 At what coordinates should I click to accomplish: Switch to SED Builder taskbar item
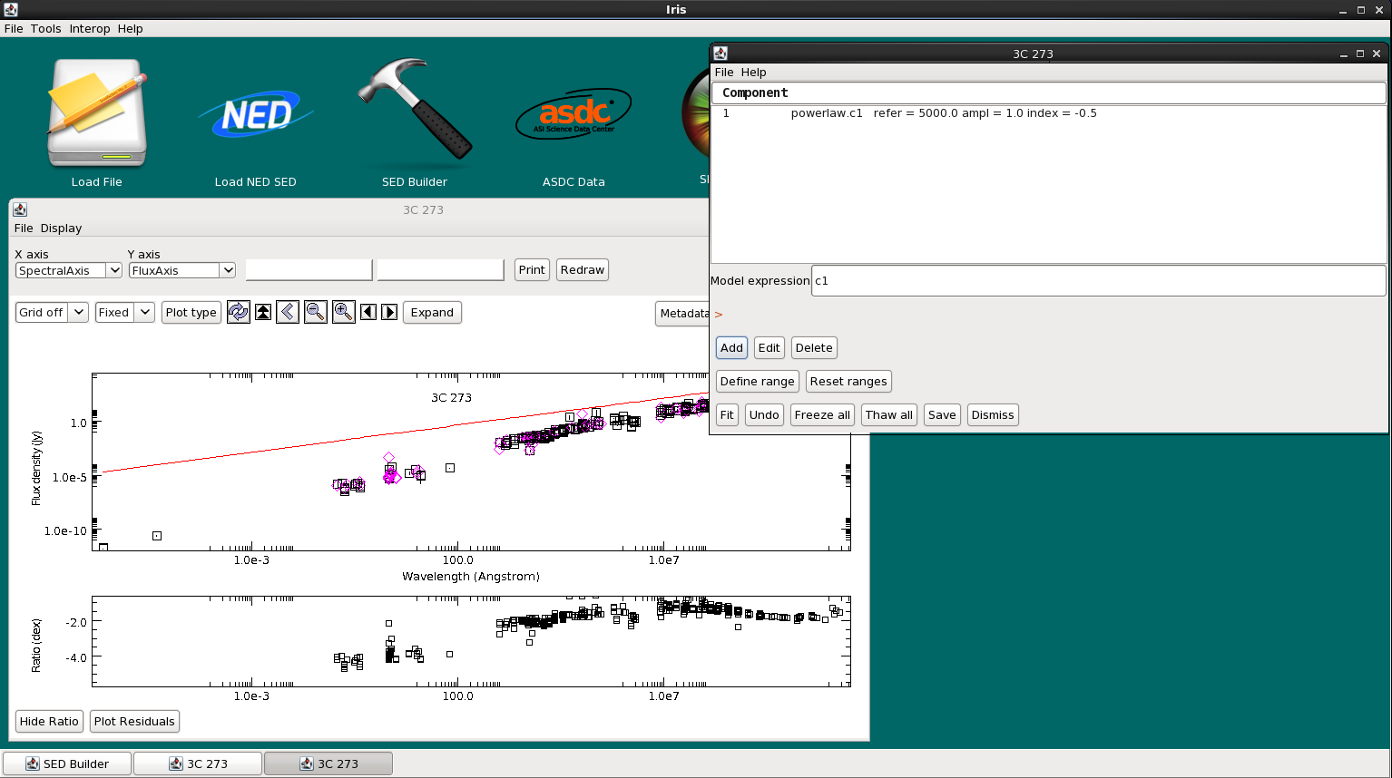tap(67, 763)
